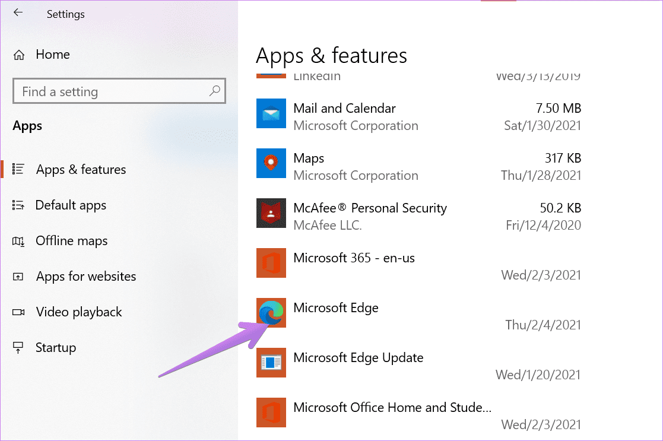This screenshot has width=663, height=441.
Task: Click date Sat/1/30/2021
Action: pyautogui.click(x=543, y=126)
